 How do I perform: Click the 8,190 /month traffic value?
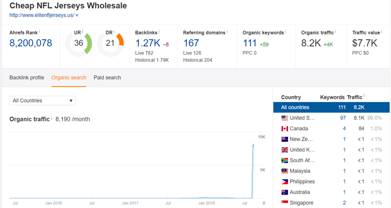click(72, 119)
